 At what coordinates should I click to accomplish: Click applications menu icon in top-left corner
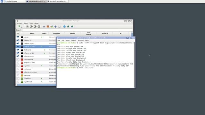point(2,1)
